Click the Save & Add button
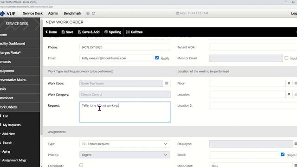 click(89, 32)
